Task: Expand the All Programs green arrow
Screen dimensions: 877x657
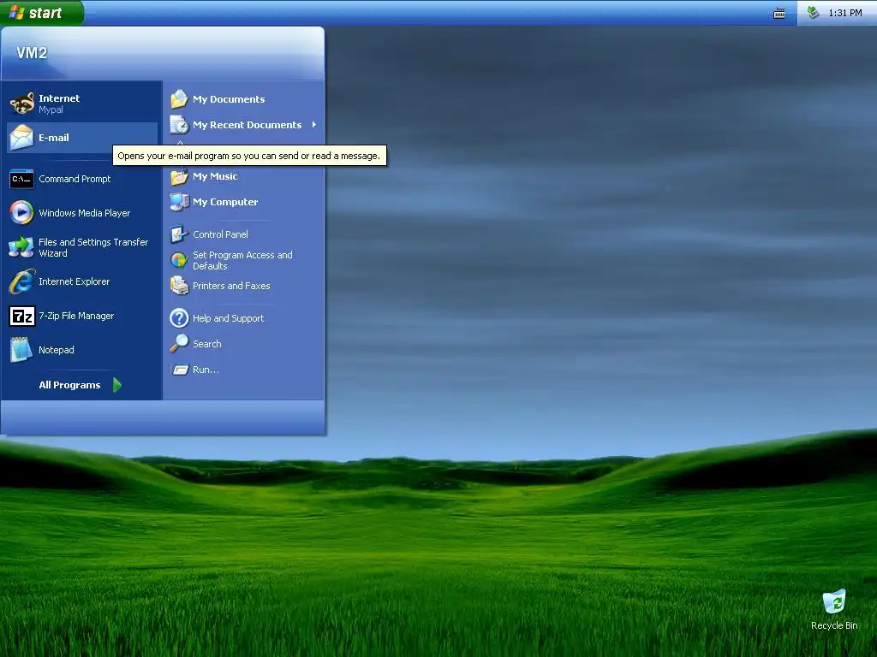Action: tap(117, 385)
